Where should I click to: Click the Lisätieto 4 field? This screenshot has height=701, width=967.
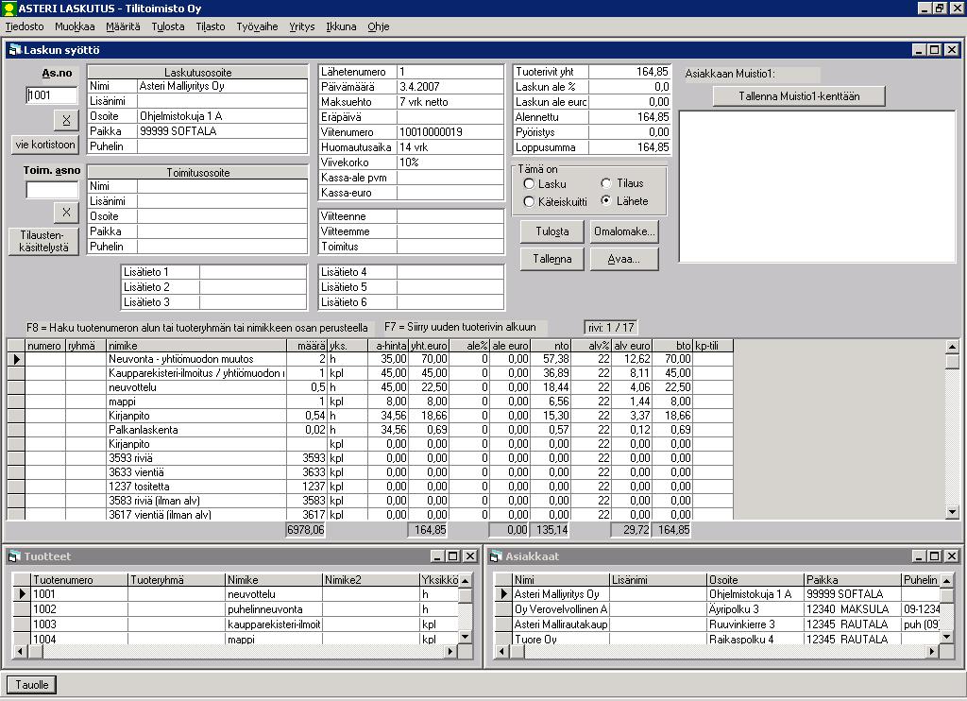click(450, 272)
